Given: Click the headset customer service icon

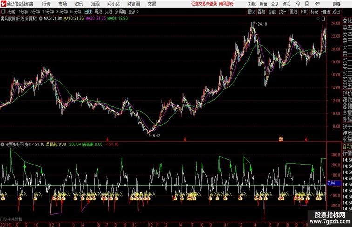Looking at the screenshot, I should (x=298, y=4).
